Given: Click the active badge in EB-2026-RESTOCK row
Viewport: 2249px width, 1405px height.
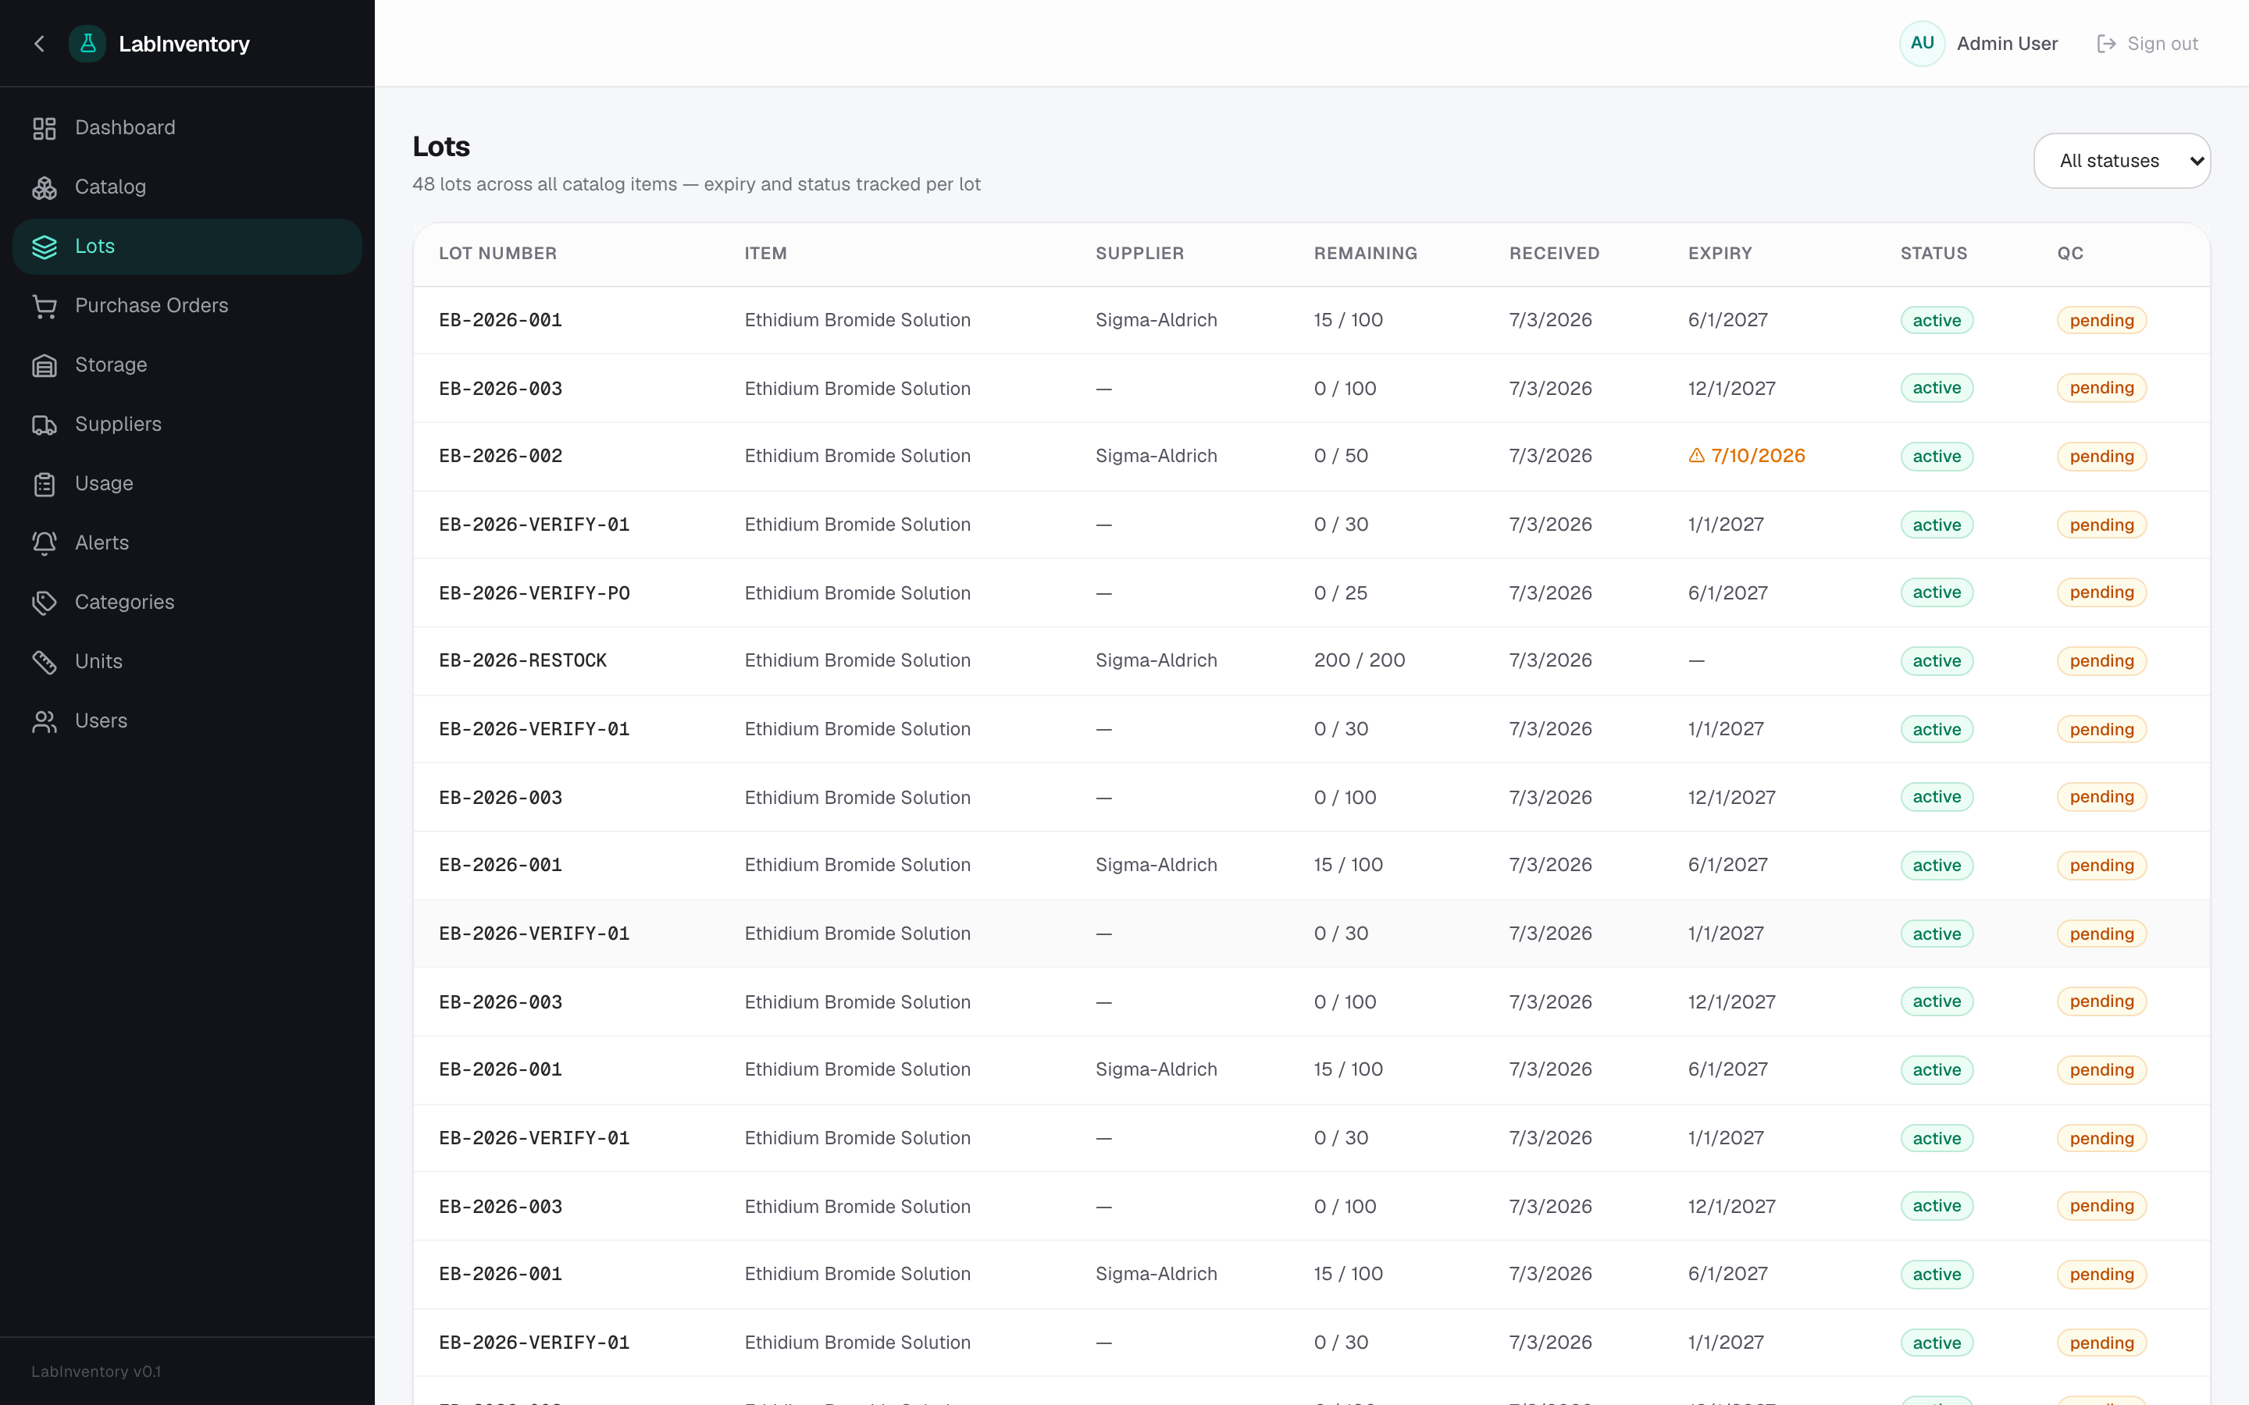Looking at the screenshot, I should (1936, 660).
